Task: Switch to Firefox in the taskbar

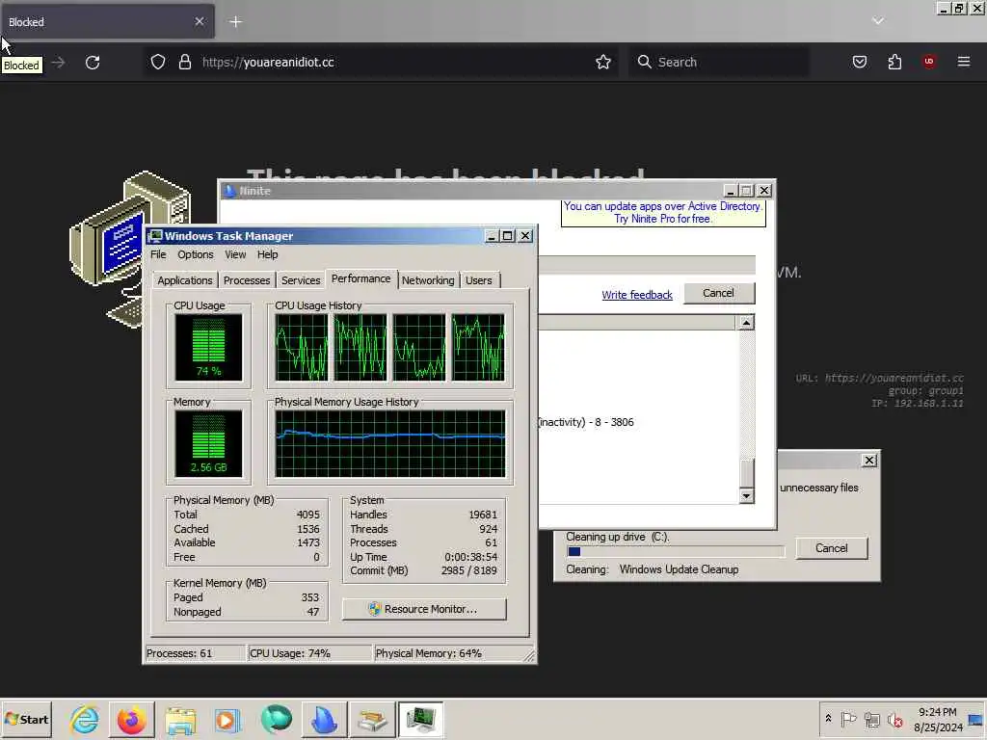Action: (131, 720)
